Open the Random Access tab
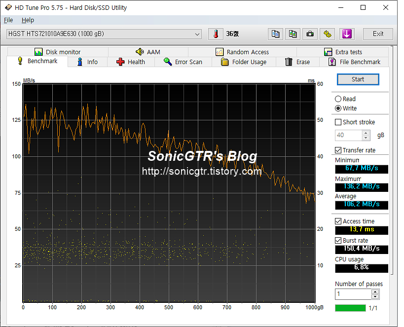Viewport: 404px width, 327px height. coord(242,52)
